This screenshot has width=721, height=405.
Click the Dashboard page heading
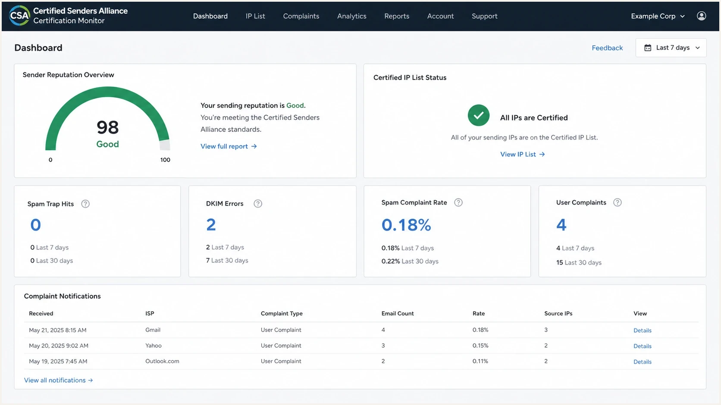[38, 48]
